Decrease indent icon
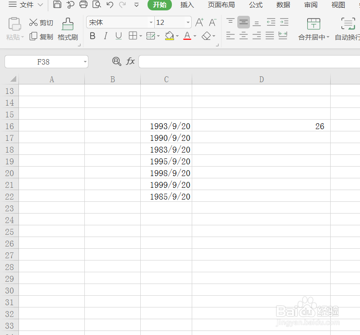 coord(271,22)
